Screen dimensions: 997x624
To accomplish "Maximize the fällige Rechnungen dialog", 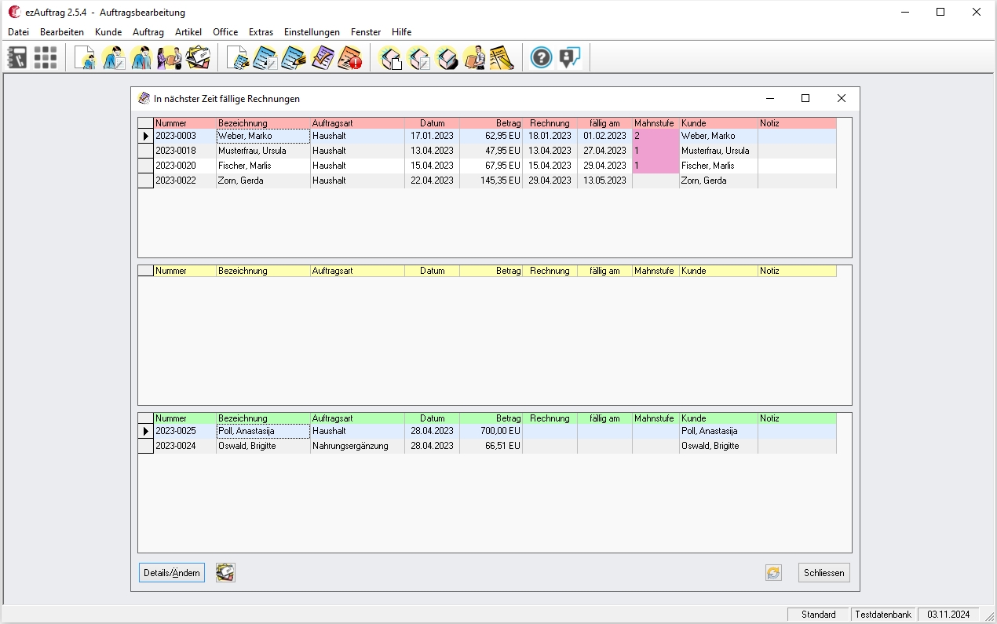I will pos(805,98).
